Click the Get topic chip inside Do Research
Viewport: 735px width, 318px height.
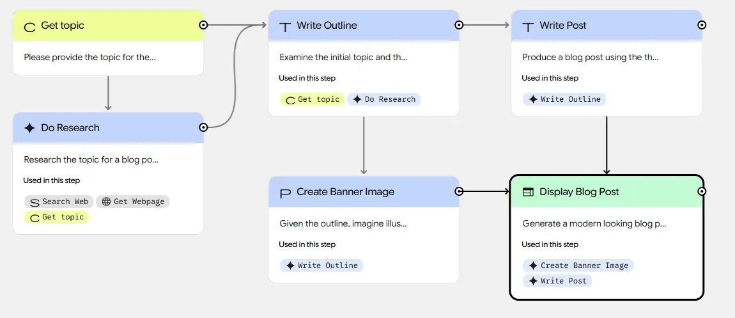57,217
